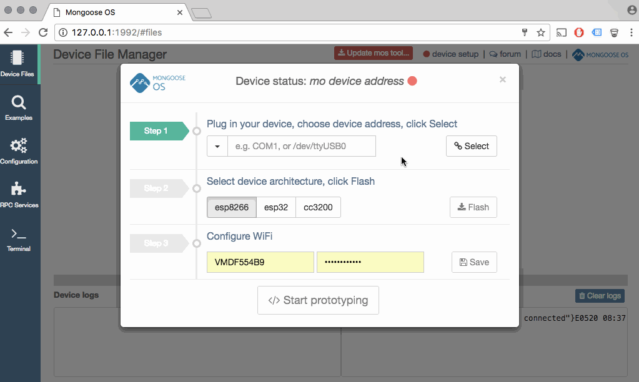Open the device setup link

451,54
